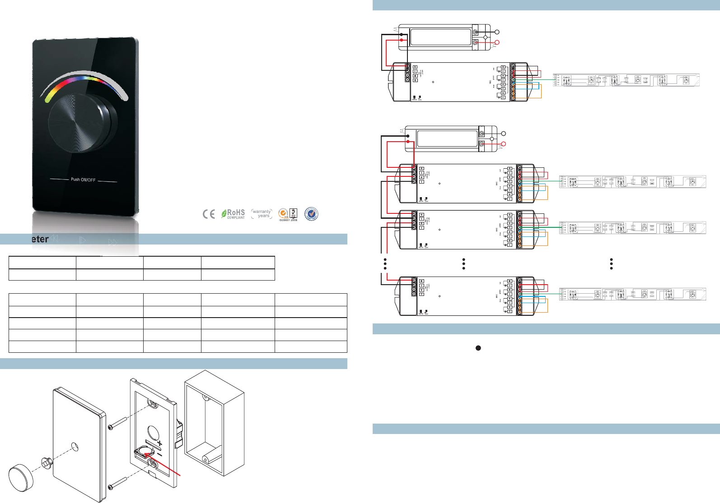Click the Push ON/OFF label on the panel
Image resolution: width=720 pixels, height=503 pixels.
point(83,180)
